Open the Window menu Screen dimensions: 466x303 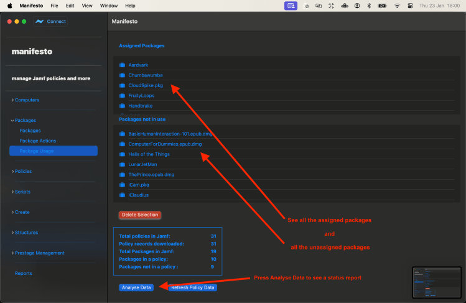pyautogui.click(x=109, y=6)
